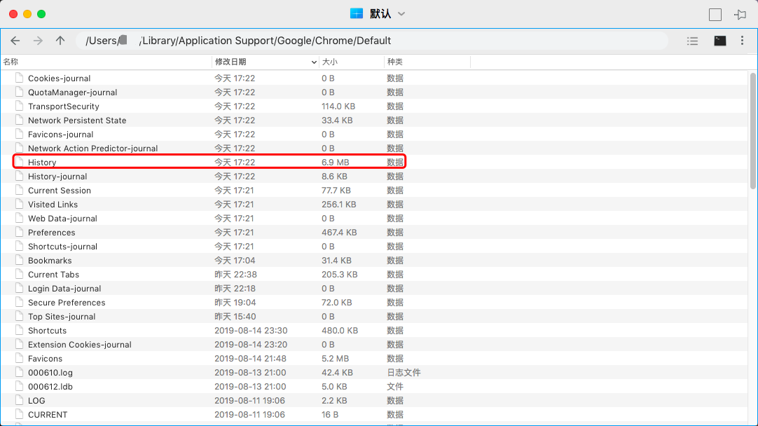Select the TransportSecurity file icon
Screen dimensions: 758x426
click(x=20, y=106)
